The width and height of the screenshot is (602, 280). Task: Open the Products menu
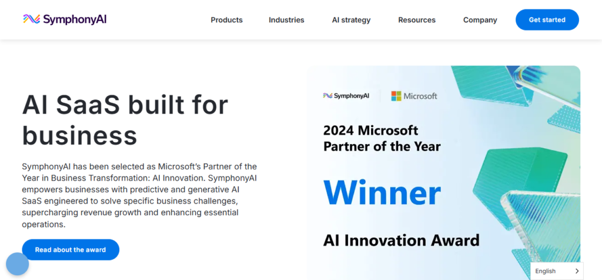pos(226,20)
